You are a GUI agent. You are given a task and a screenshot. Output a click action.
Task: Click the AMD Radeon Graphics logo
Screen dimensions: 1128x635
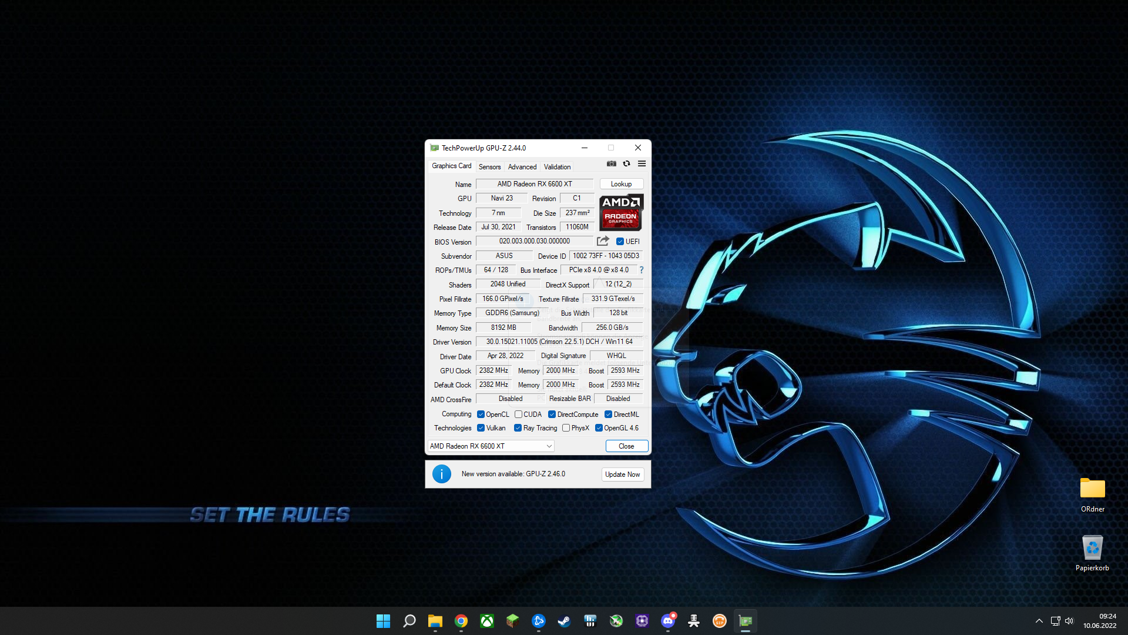click(621, 212)
